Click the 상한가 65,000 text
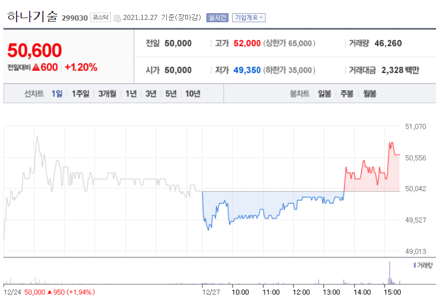Screen dimensions: 436x304 289,43
